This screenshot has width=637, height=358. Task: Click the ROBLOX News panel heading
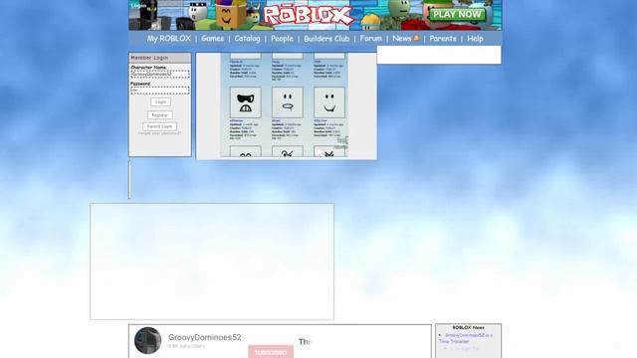click(468, 327)
